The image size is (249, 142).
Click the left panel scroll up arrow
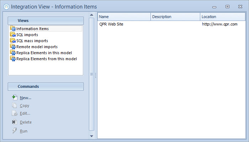pyautogui.click(x=92, y=15)
